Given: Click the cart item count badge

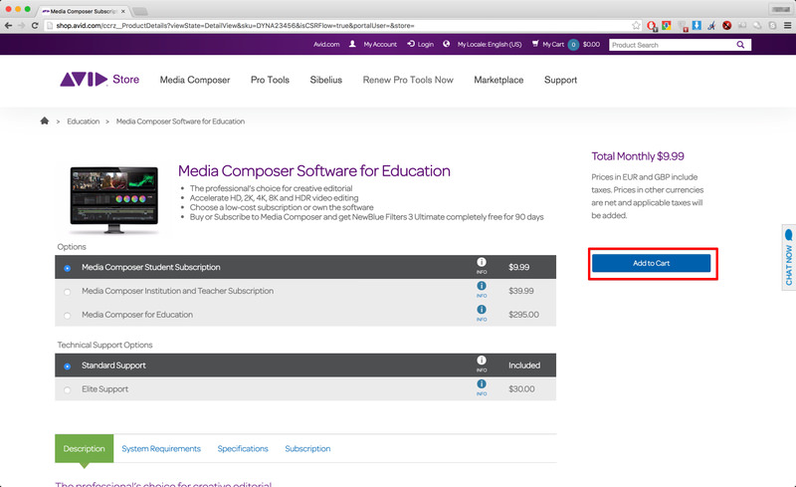Looking at the screenshot, I should pyautogui.click(x=573, y=45).
